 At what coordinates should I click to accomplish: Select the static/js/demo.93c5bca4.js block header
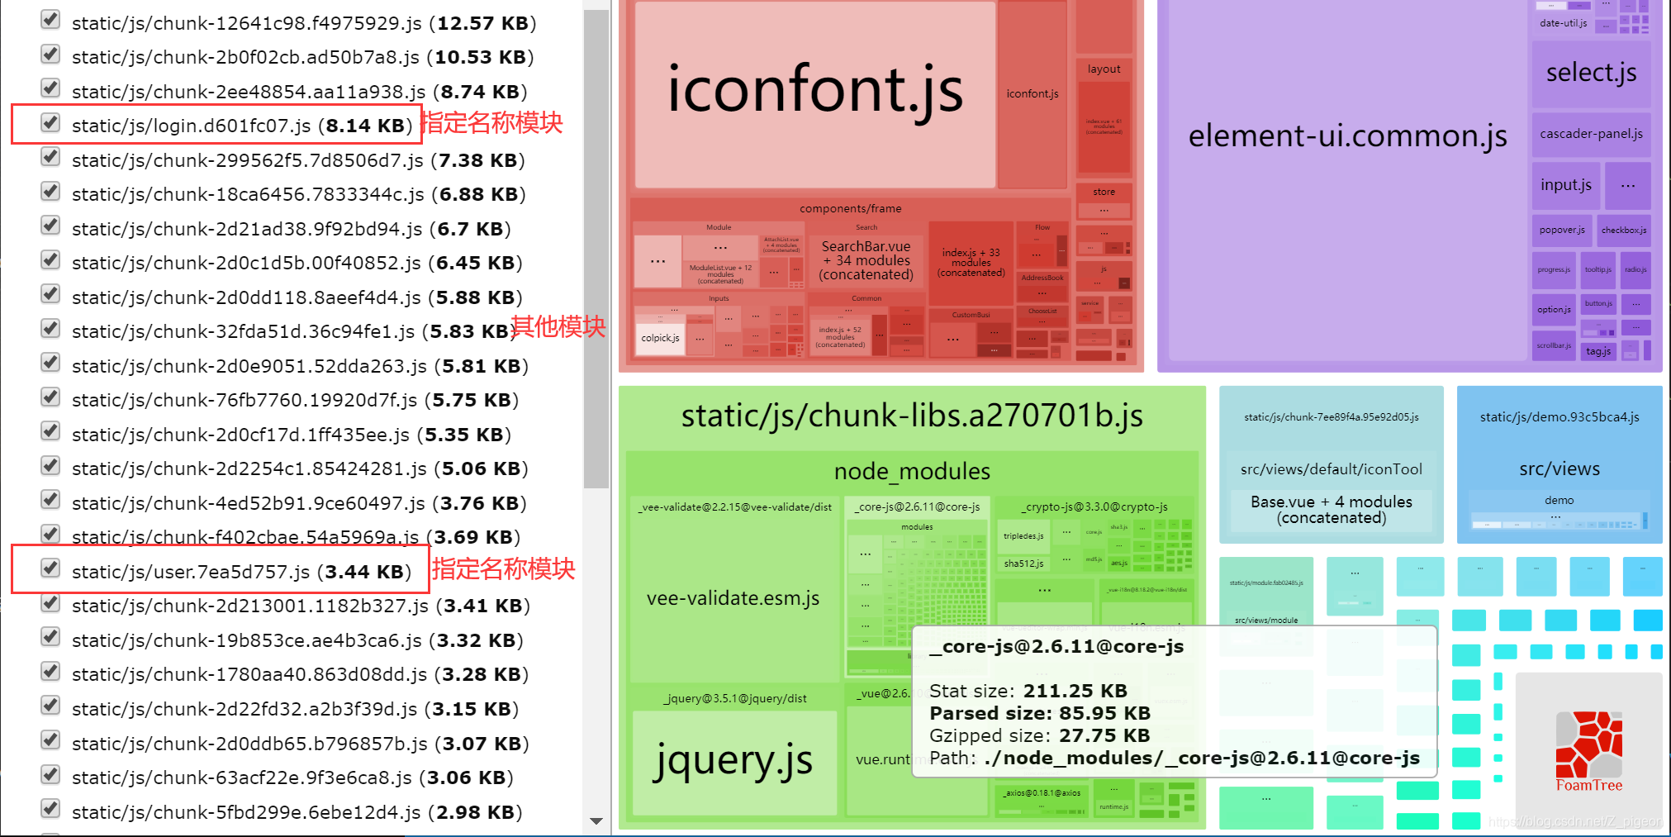tap(1559, 417)
